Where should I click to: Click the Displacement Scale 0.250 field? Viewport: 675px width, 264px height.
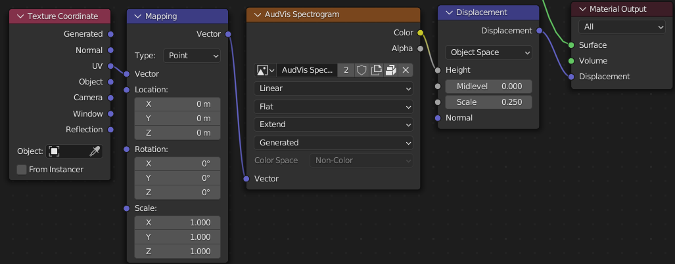point(488,102)
